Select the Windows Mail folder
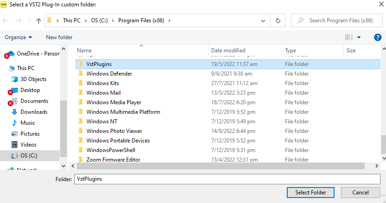Image resolution: width=386 pixels, height=203 pixels. click(x=103, y=93)
